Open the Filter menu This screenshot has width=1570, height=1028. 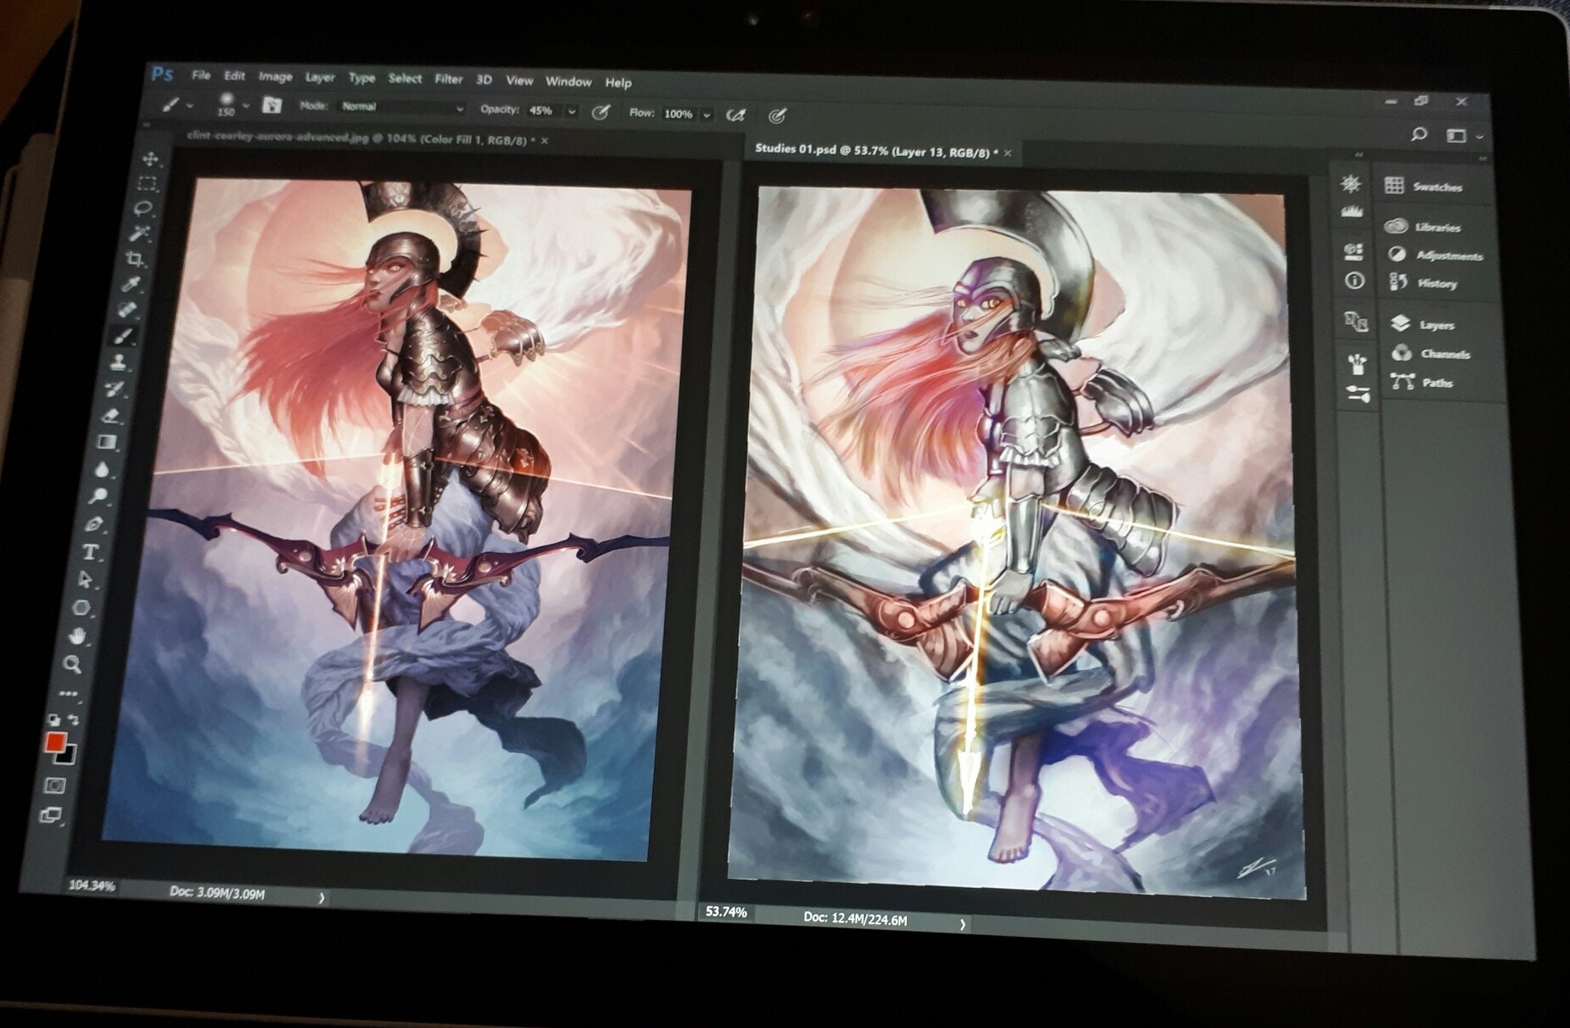[448, 79]
